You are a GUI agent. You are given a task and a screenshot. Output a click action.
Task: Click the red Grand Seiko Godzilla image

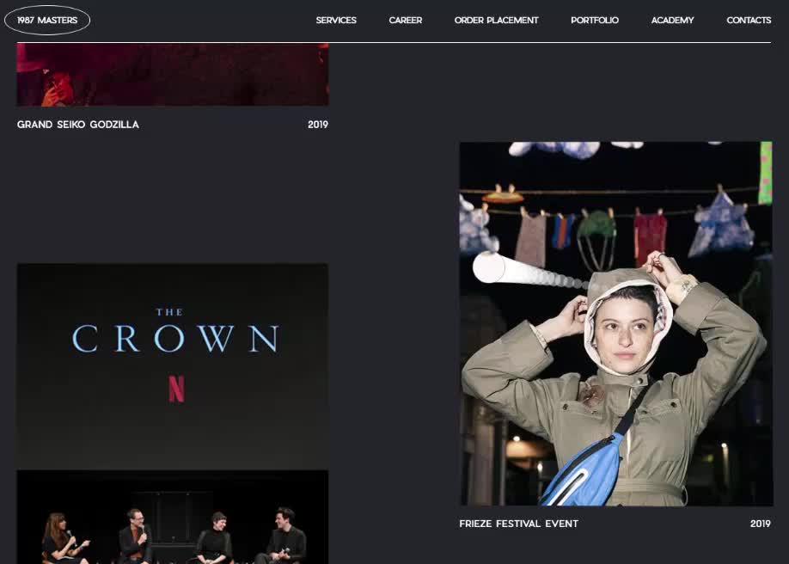173,75
